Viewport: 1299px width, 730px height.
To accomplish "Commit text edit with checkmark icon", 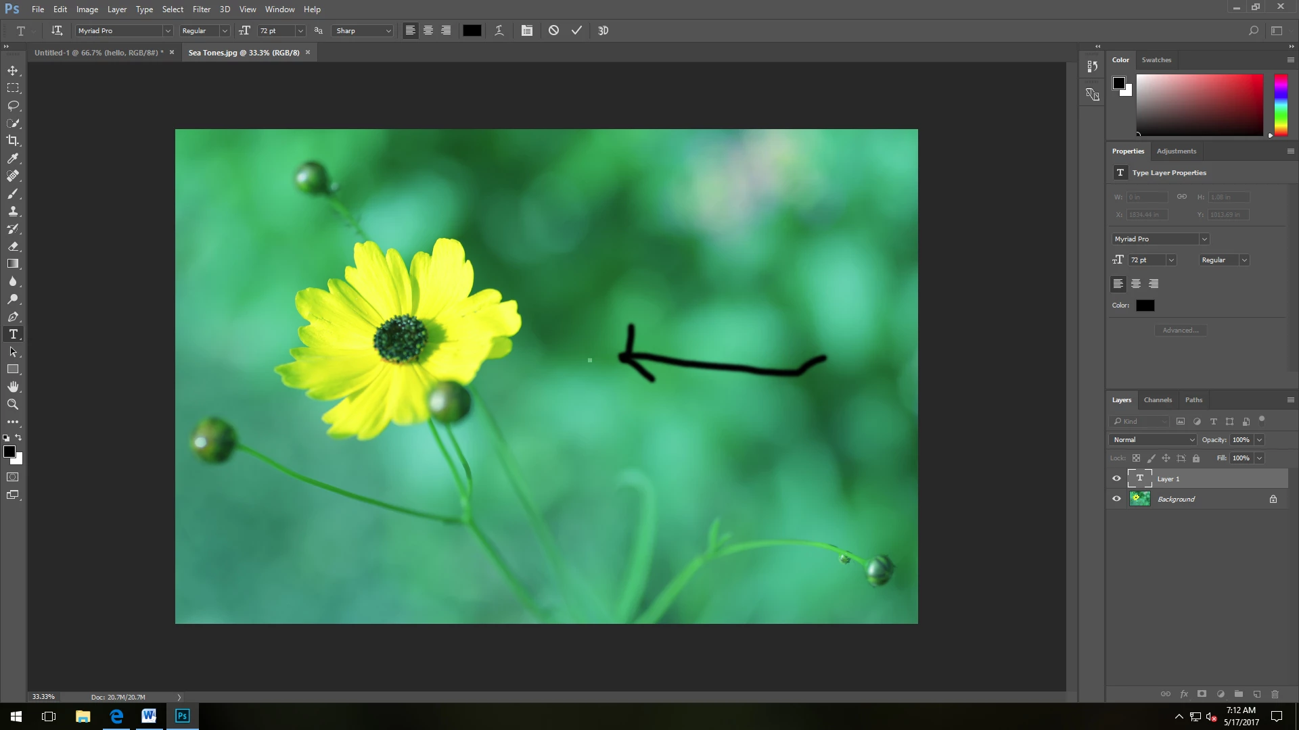I will (x=576, y=30).
